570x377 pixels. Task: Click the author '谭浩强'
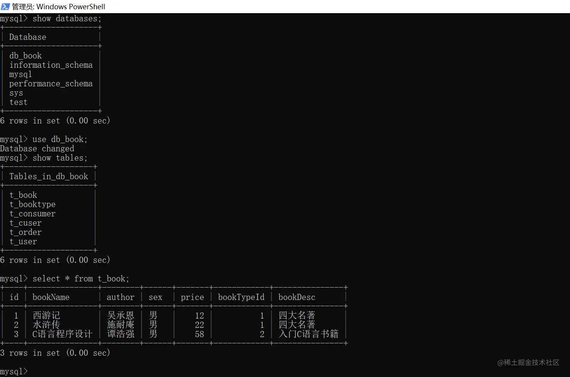[x=121, y=334]
